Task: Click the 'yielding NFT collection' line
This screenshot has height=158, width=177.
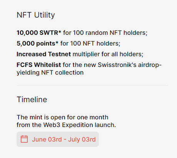Action: pyautogui.click(x=50, y=73)
